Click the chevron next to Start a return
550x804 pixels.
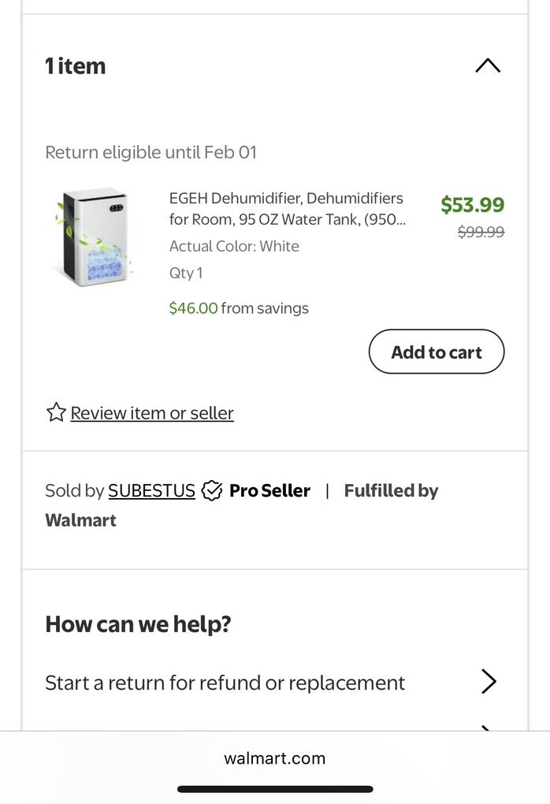pos(489,682)
